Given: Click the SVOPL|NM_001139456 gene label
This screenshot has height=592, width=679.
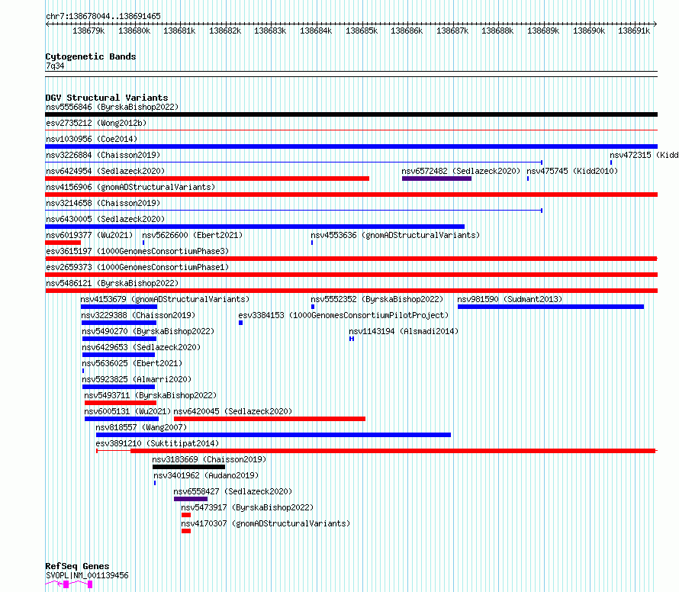Looking at the screenshot, I should [x=87, y=575].
